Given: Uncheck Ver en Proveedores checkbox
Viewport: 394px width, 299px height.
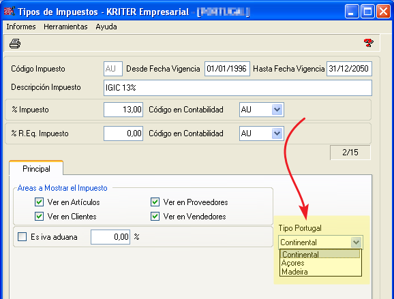Looking at the screenshot, I should (x=155, y=202).
